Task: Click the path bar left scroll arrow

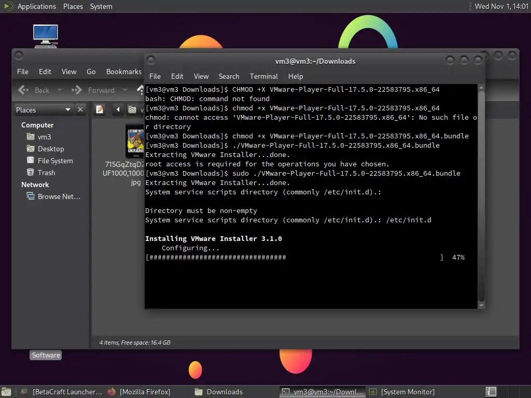Action: (118, 110)
